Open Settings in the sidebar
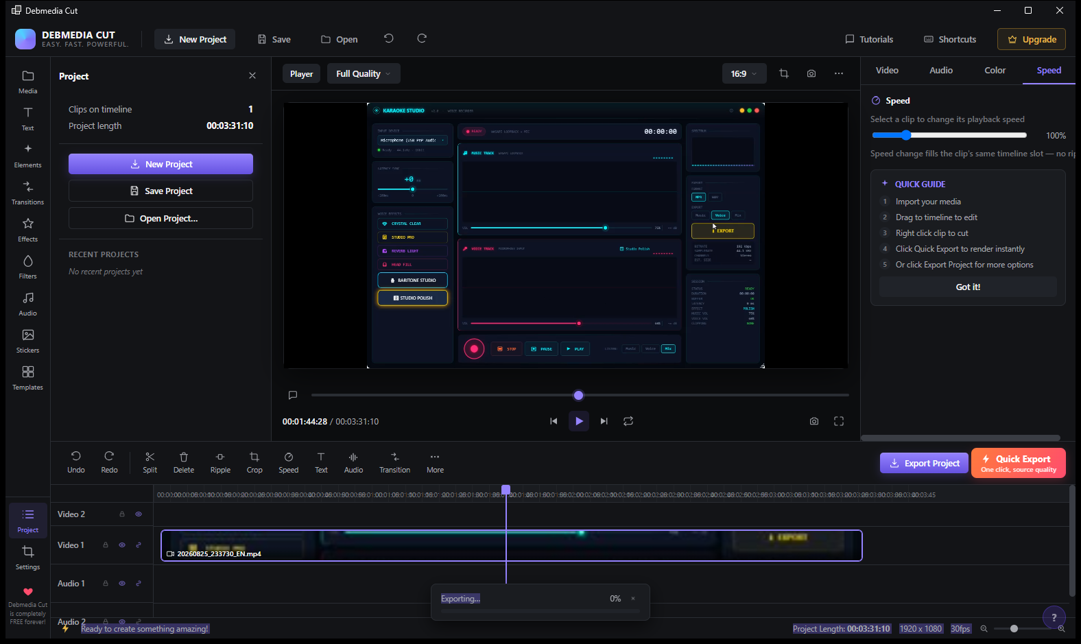This screenshot has width=1081, height=644. coord(27,558)
